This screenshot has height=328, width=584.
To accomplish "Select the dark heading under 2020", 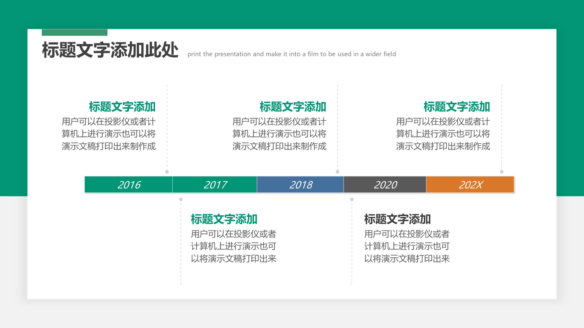I will [397, 219].
